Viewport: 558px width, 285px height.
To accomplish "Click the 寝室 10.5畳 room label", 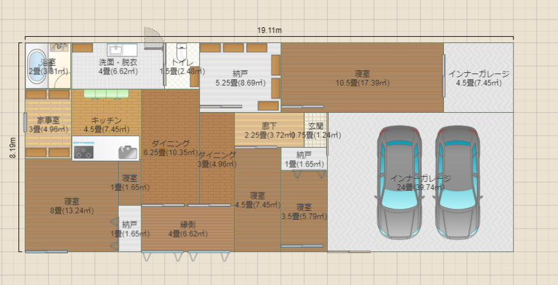I will (x=362, y=78).
